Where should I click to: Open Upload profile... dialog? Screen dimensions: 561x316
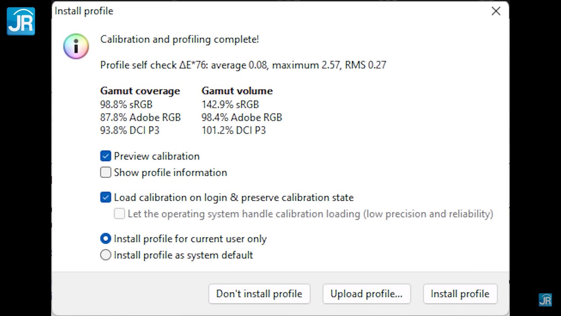(x=366, y=294)
